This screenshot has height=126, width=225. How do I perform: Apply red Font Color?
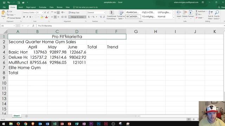(46, 17)
